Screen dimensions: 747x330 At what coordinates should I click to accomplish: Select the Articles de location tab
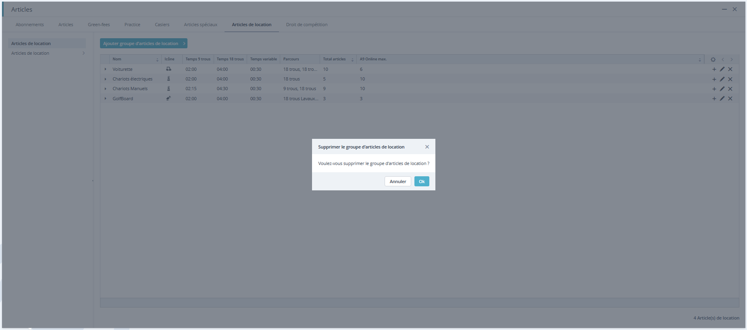[x=252, y=25]
